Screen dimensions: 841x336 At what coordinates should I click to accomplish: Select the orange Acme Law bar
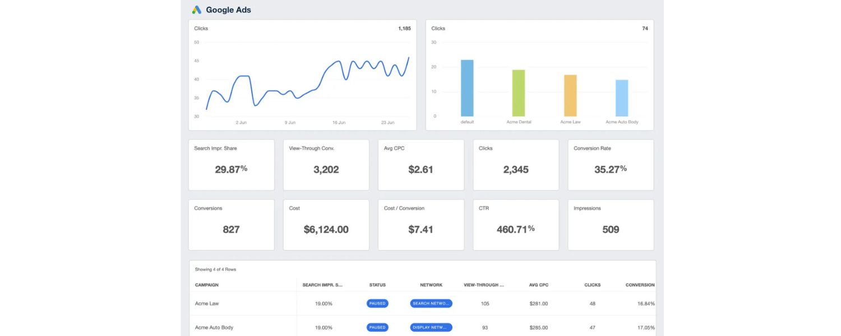(x=570, y=96)
